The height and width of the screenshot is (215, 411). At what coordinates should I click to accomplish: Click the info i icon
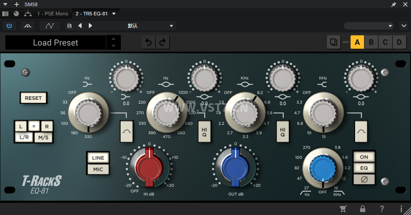[x=401, y=209]
